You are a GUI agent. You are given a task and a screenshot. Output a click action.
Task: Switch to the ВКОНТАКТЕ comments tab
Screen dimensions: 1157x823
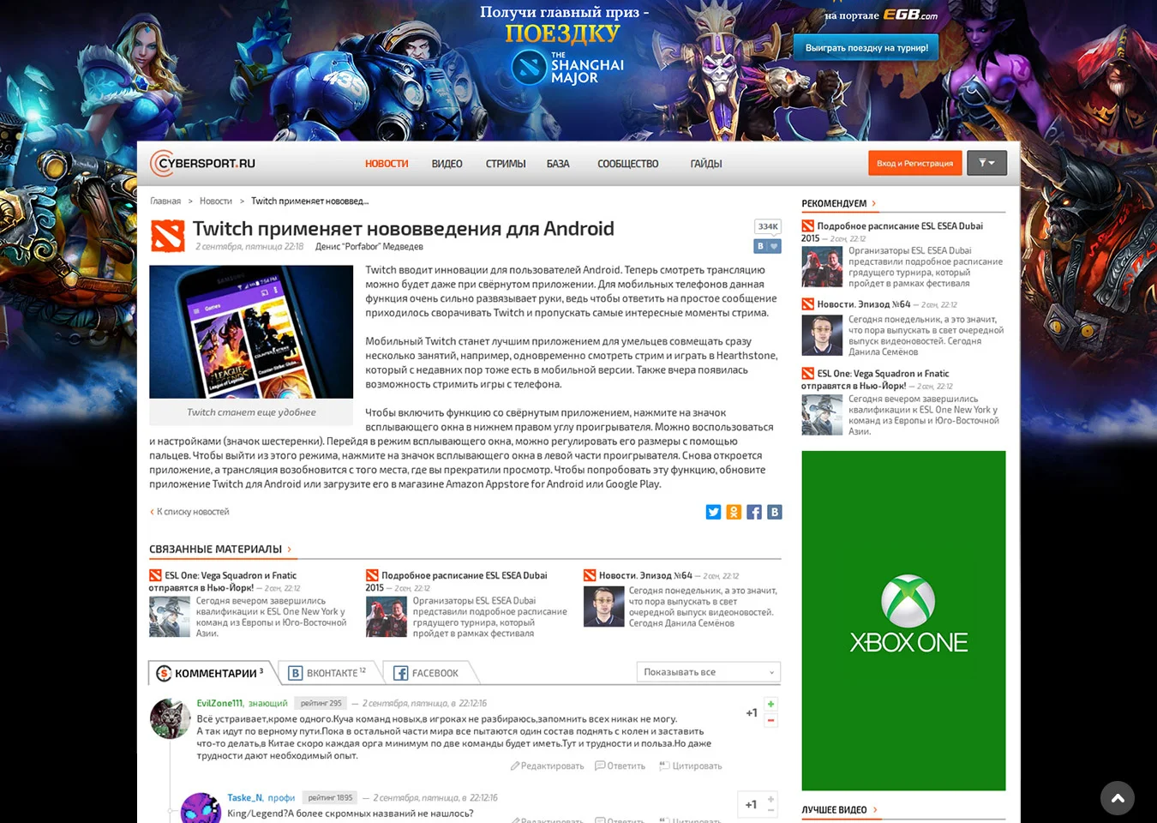coord(327,673)
